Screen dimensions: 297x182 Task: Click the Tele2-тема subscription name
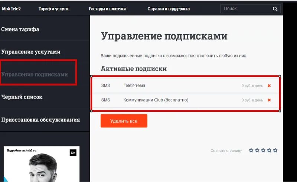tap(134, 85)
